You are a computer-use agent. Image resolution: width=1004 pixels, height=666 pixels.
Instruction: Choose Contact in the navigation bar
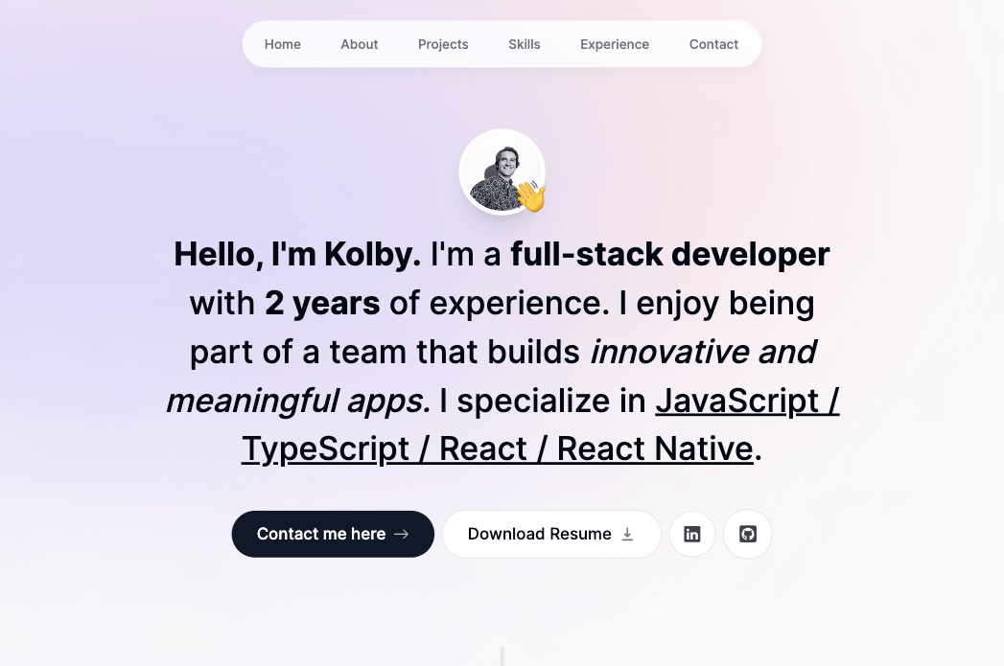coord(713,44)
